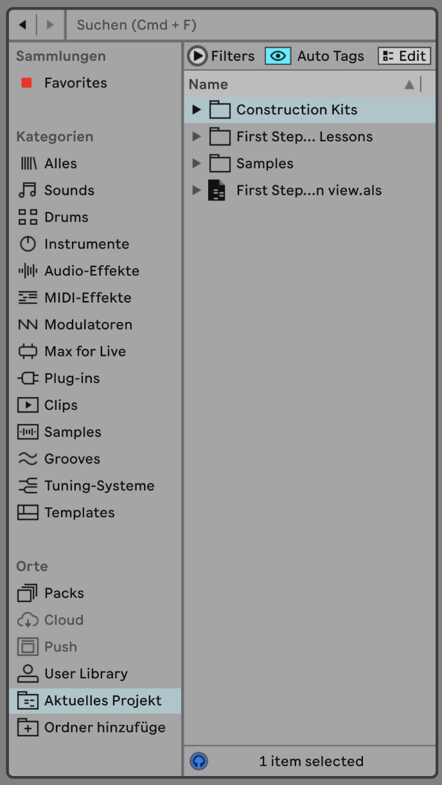The image size is (442, 785).
Task: Select the Audio-Effekte waveform icon
Action: tap(28, 271)
